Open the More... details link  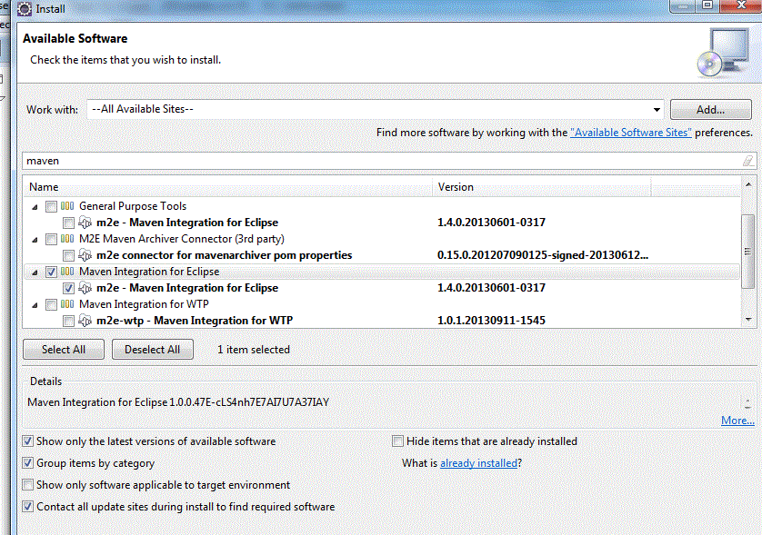pyautogui.click(x=737, y=421)
